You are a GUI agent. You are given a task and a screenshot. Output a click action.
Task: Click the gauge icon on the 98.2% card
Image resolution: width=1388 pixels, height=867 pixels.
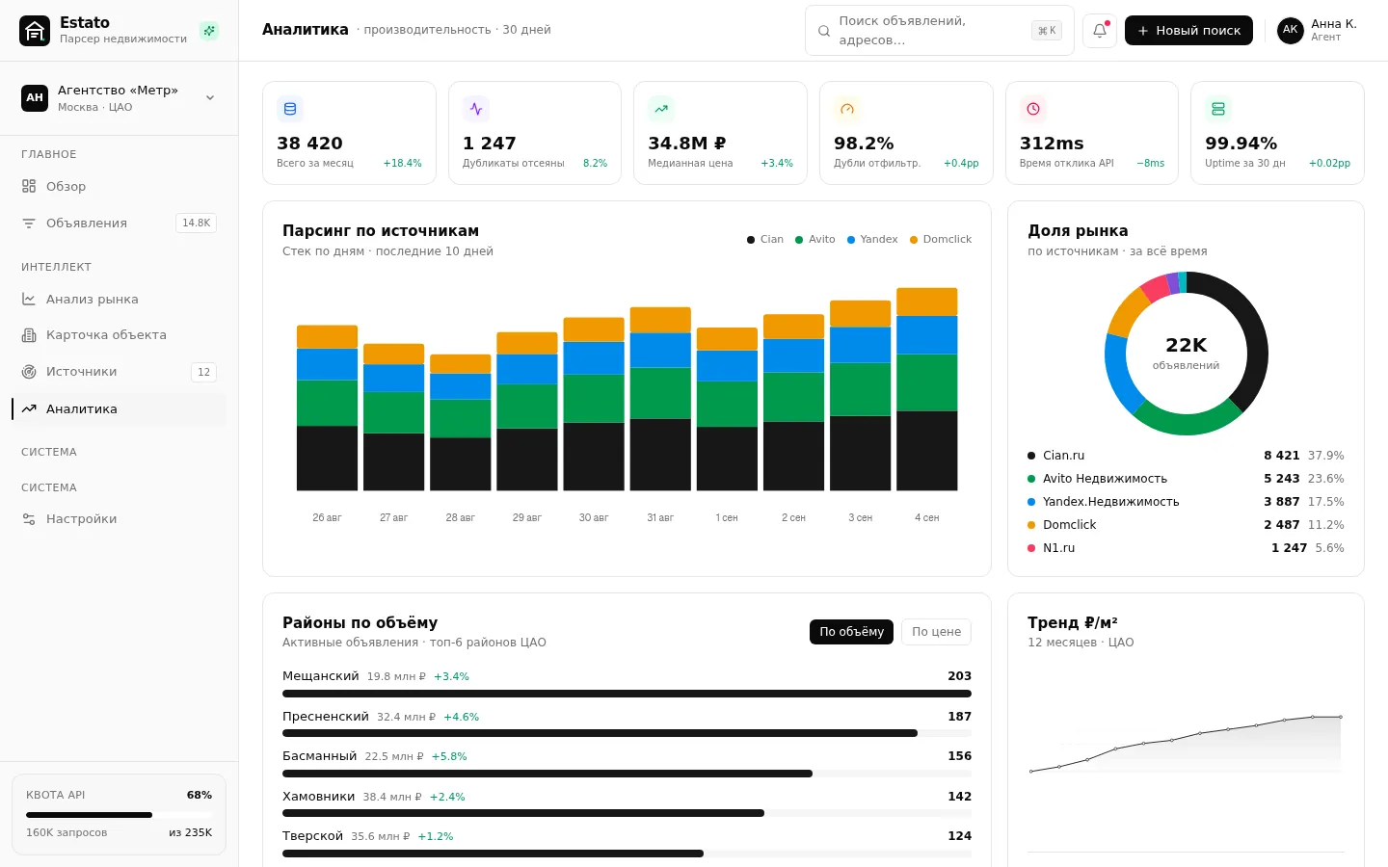[847, 109]
